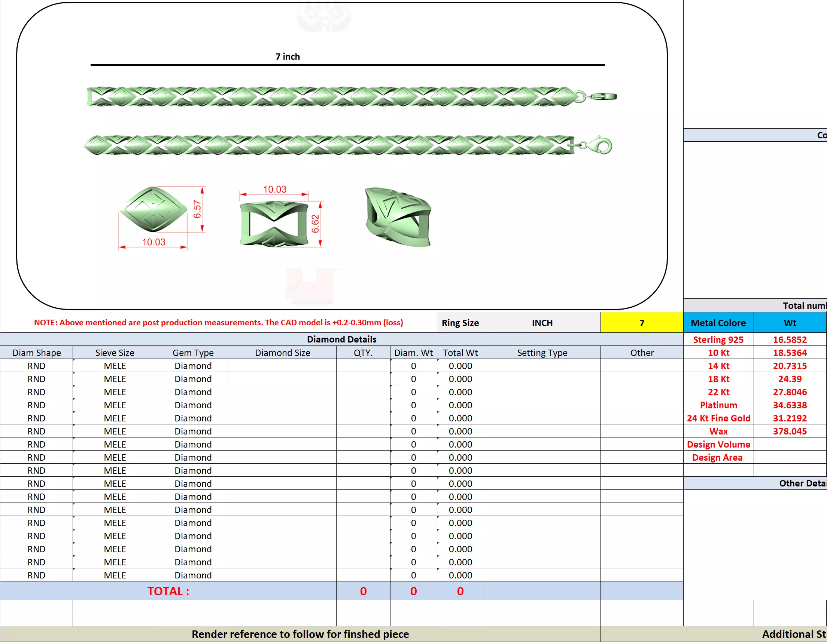The image size is (827, 642).
Task: Select the Sieve Size column header
Action: pos(114,352)
